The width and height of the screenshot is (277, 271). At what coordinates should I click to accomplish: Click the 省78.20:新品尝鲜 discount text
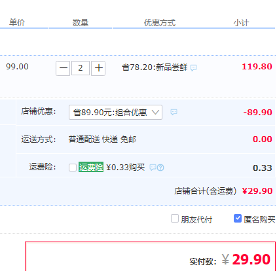point(155,67)
